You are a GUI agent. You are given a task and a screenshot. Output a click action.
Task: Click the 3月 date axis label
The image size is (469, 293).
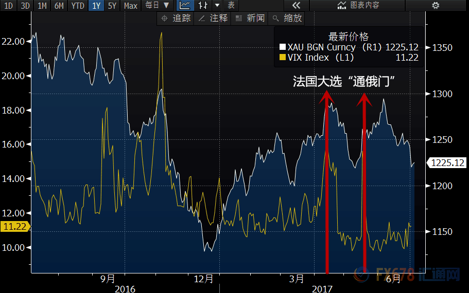tap(297, 279)
